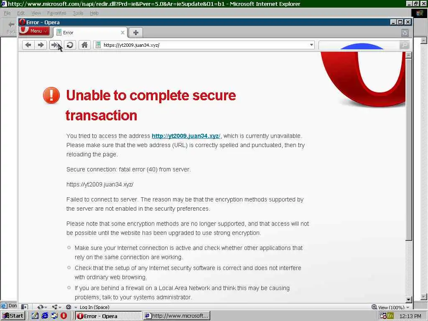Click Opera's Back navigation arrow

point(28,45)
